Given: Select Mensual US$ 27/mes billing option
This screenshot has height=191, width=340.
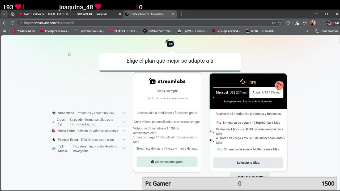Looking at the screenshot, I should (231, 93).
